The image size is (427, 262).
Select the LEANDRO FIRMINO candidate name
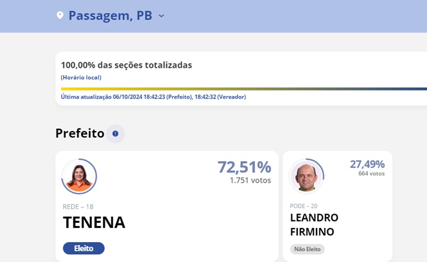314,224
